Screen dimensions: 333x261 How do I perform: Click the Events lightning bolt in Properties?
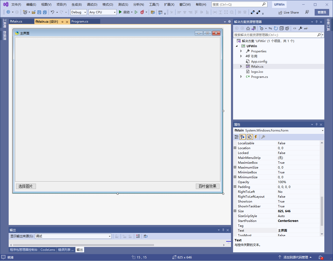click(x=256, y=137)
